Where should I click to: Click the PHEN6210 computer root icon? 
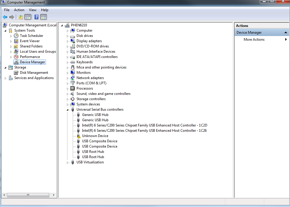pos(67,25)
